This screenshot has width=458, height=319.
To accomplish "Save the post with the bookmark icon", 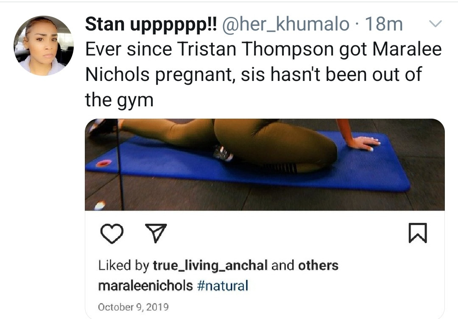I will pyautogui.click(x=418, y=233).
